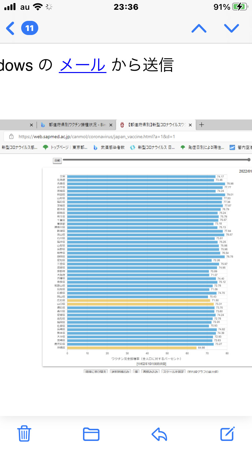Switch to the 都道府県別ワクチン接種状況 Bing tab
The image size is (252, 449).
pyautogui.click(x=76, y=125)
